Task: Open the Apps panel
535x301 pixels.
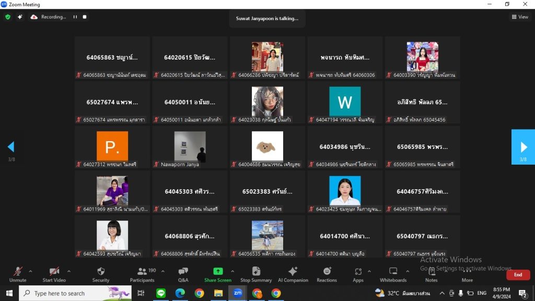Action: (x=358, y=275)
